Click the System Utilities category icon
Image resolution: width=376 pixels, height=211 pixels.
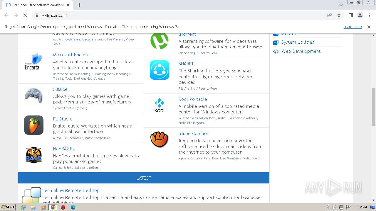(x=276, y=42)
